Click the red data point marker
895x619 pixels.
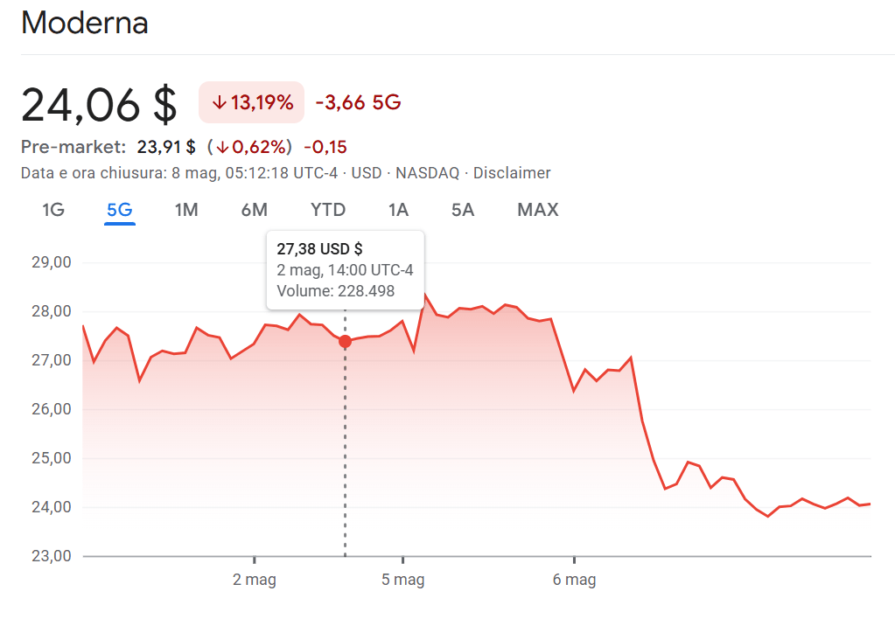point(345,341)
